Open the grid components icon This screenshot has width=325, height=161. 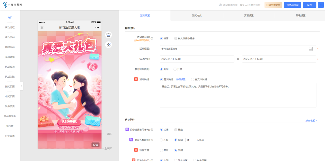coord(108,45)
